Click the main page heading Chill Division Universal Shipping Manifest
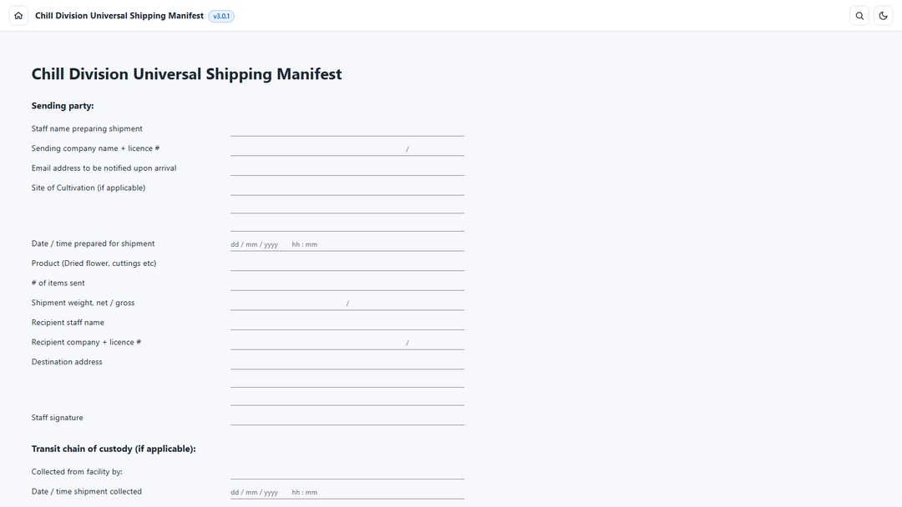The height and width of the screenshot is (507, 902). (186, 74)
